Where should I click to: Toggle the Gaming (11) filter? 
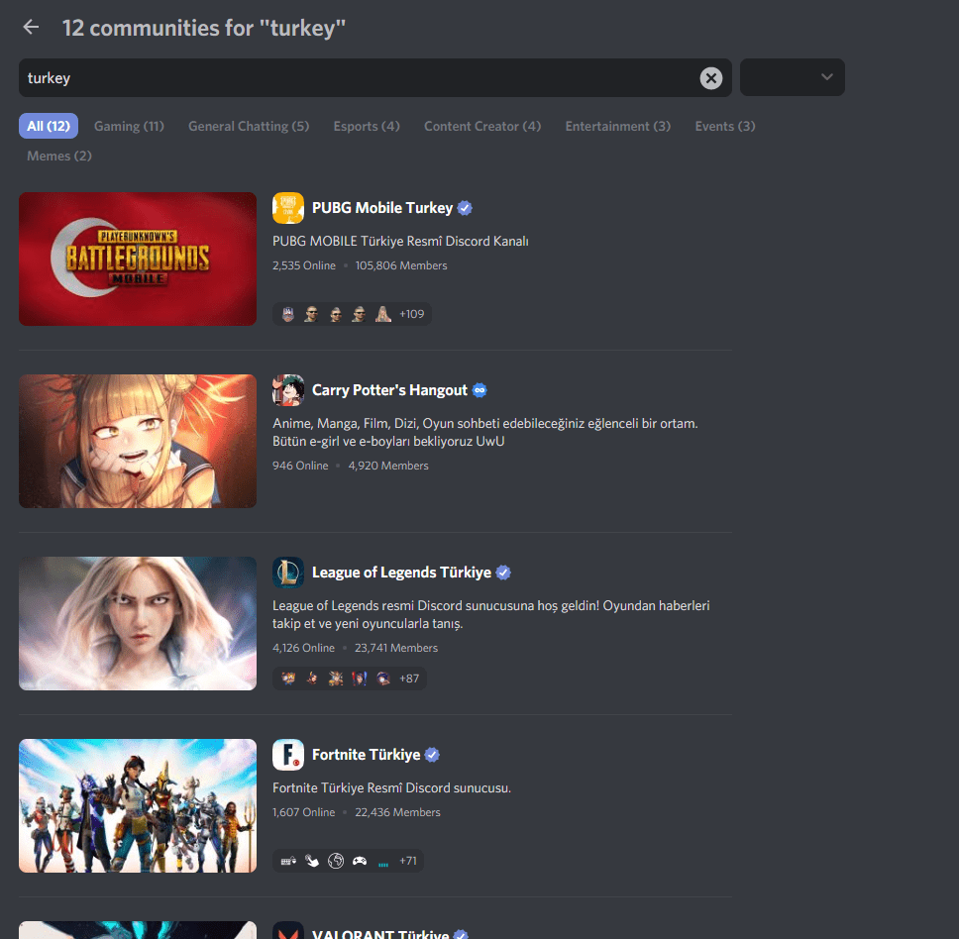[x=129, y=127]
